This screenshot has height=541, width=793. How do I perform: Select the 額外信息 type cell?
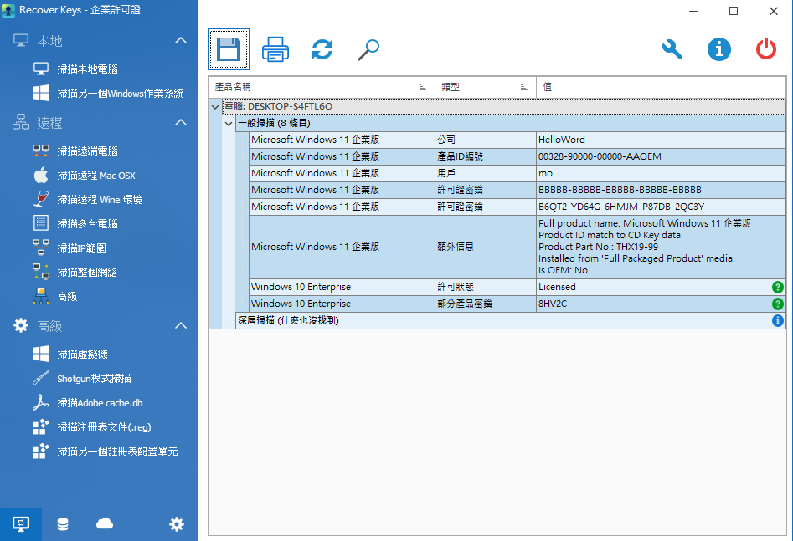486,247
